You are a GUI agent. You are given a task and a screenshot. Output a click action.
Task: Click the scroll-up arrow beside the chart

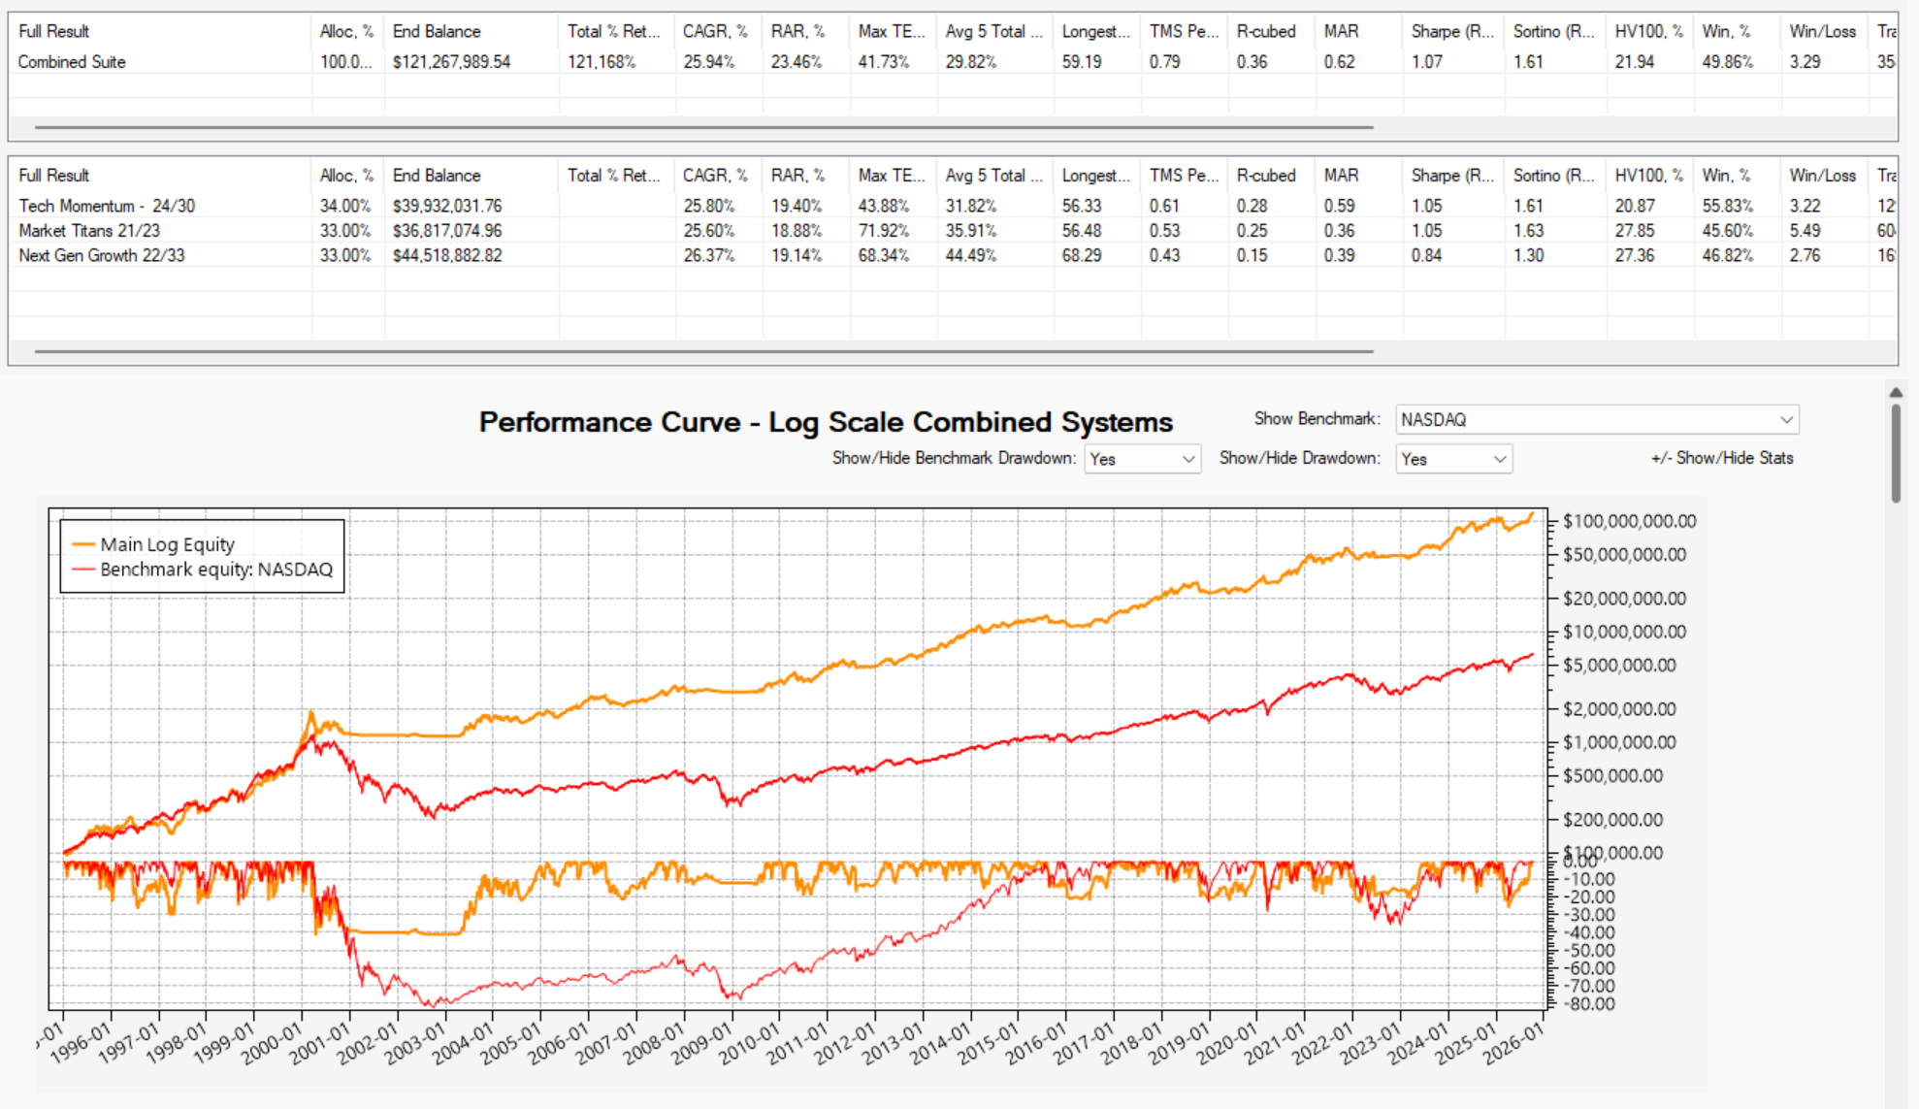click(x=1896, y=392)
